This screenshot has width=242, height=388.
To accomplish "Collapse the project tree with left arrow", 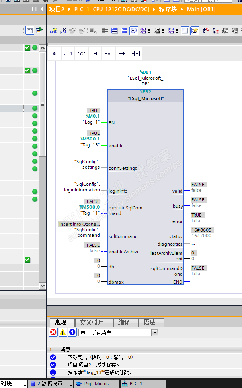I will [x=42, y=9].
